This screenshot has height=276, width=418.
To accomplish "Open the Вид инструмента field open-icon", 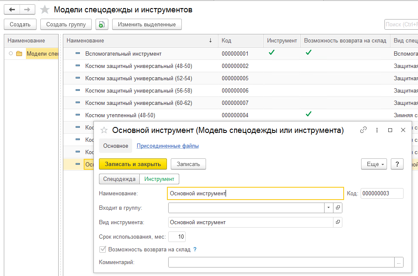I will 338,222.
